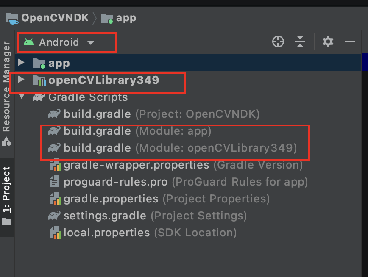The image size is (368, 277).
Task: Open proguard-rules.pro file
Action: tap(188, 182)
